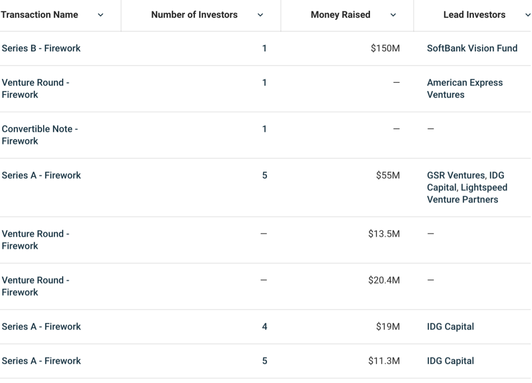Open the Lead Investors column chevron

[x=527, y=15]
